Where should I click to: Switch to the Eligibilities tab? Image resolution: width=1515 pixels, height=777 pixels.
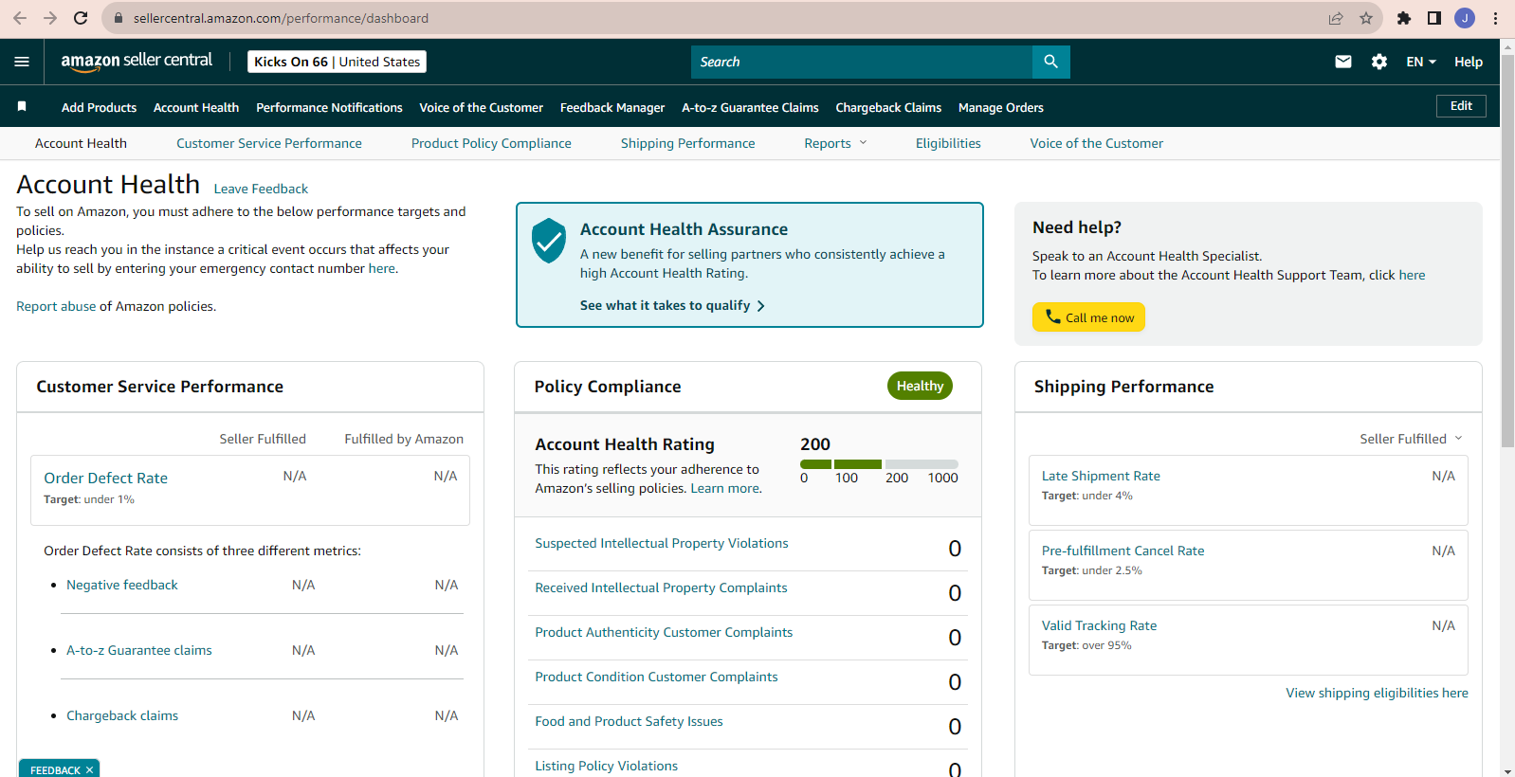(948, 143)
